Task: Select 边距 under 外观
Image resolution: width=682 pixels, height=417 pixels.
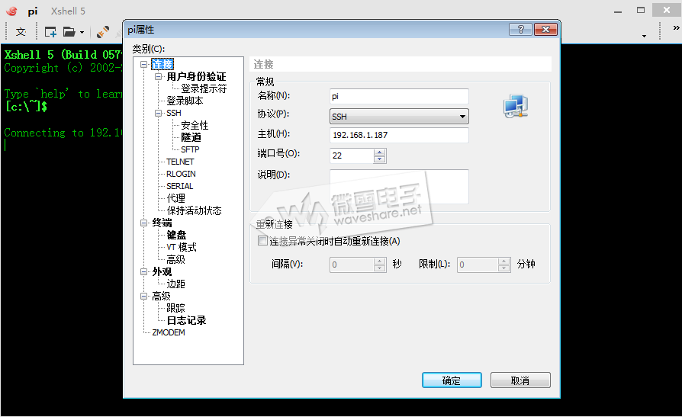Action: (x=175, y=284)
